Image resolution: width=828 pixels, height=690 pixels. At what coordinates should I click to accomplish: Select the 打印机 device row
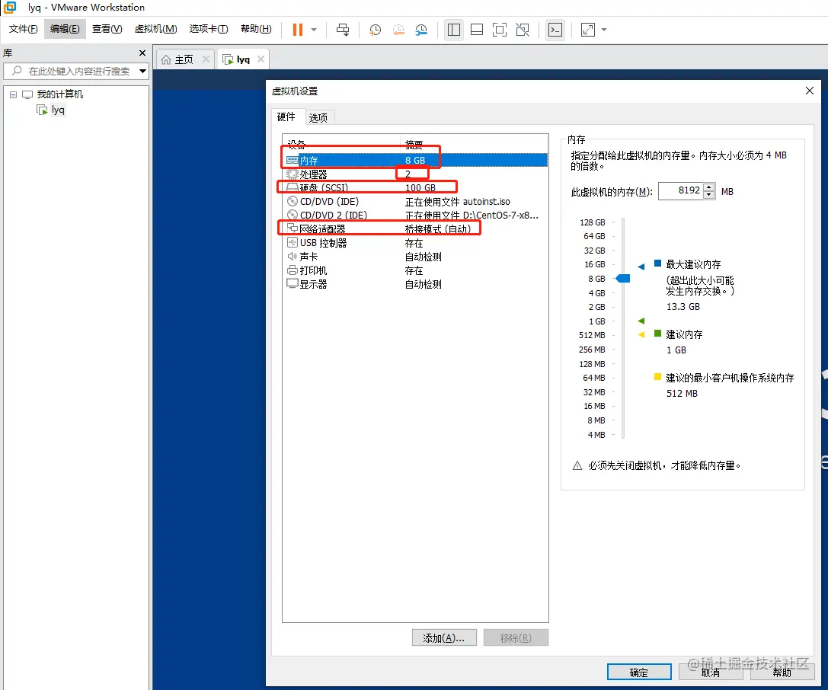(415, 270)
